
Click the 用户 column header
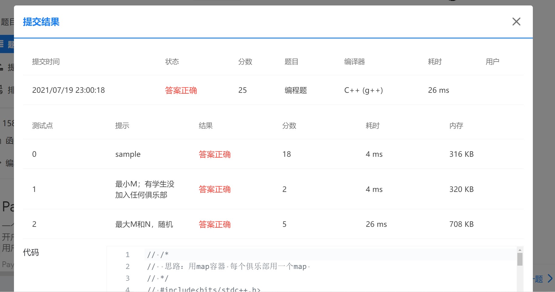(492, 62)
